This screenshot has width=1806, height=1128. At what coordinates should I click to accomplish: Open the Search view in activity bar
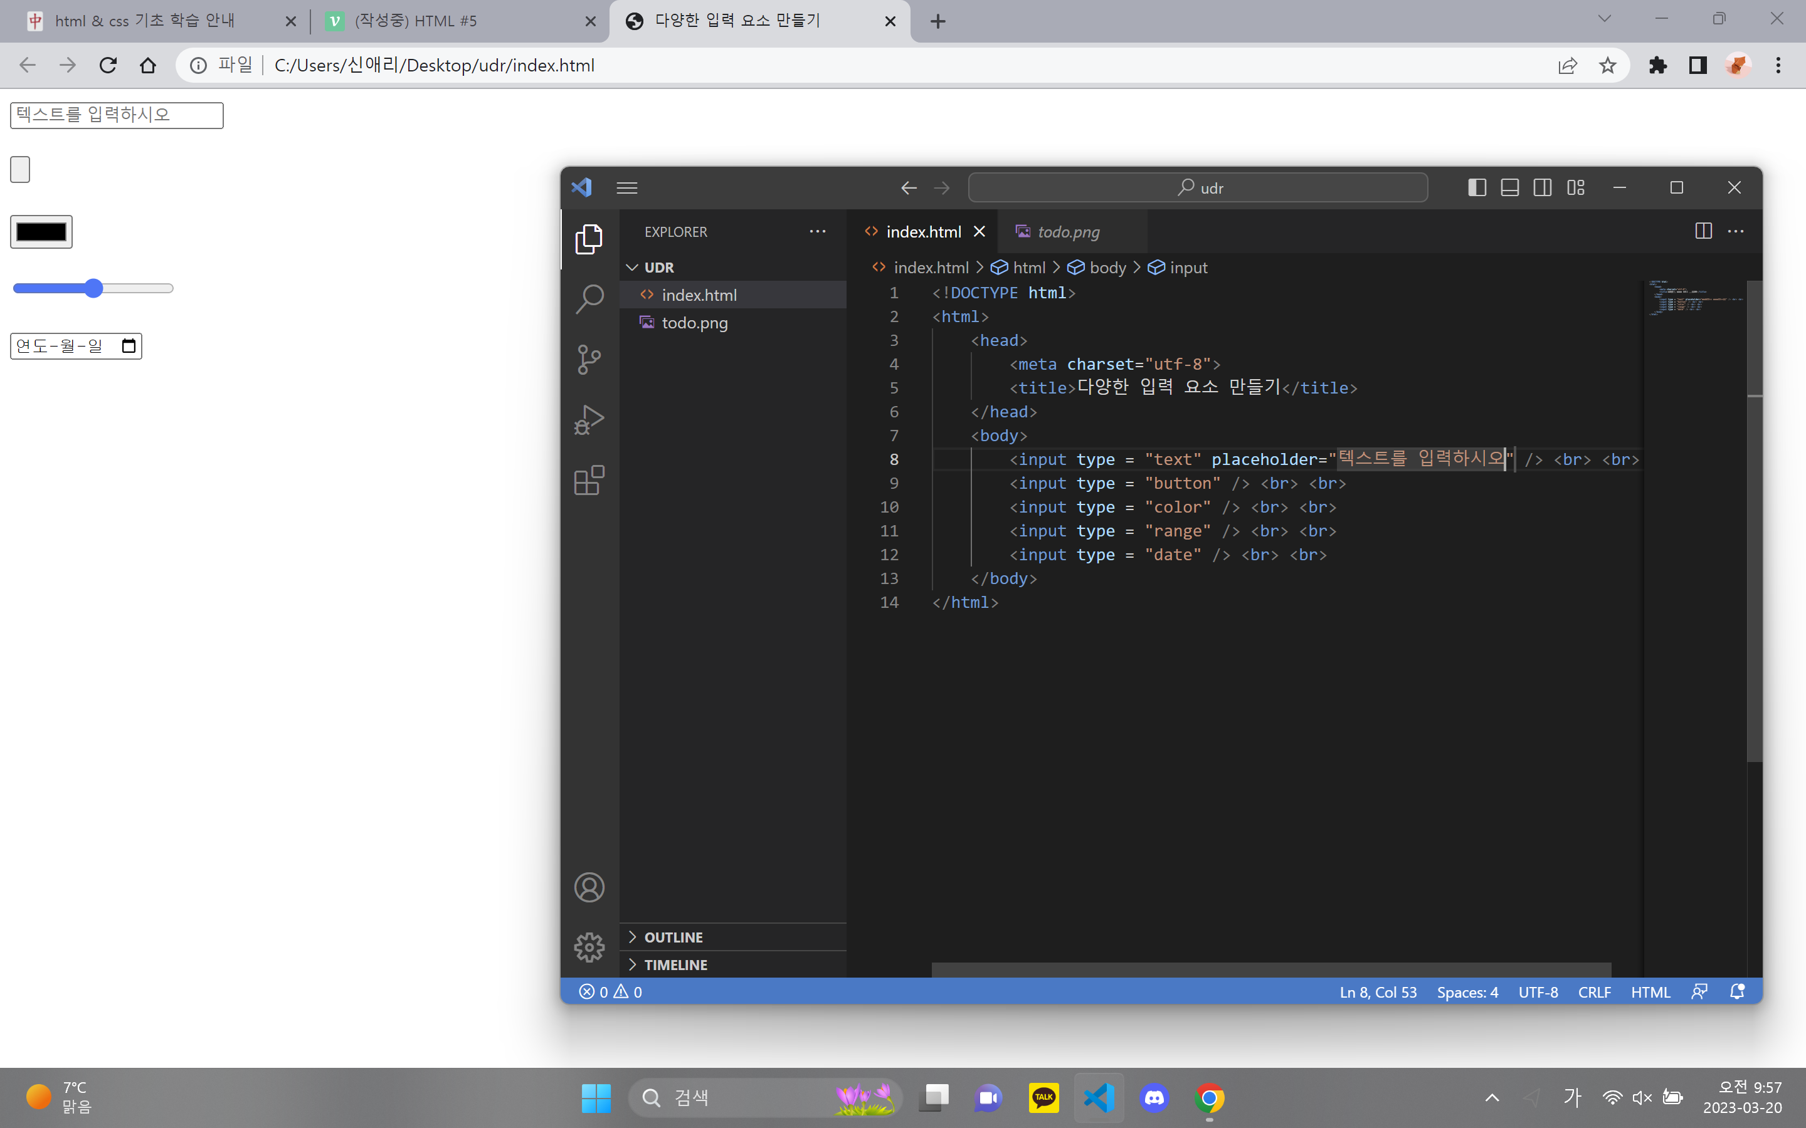click(x=589, y=299)
